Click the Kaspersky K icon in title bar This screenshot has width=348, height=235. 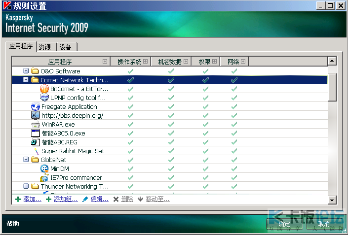(x=7, y=5)
